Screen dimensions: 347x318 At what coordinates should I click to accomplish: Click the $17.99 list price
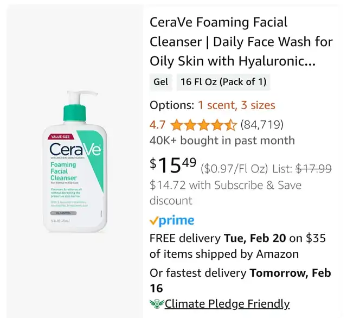click(312, 168)
